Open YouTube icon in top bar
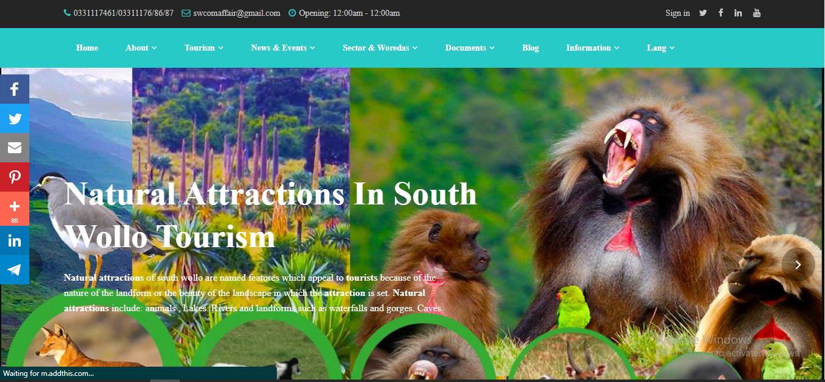The width and height of the screenshot is (825, 382). pos(757,13)
